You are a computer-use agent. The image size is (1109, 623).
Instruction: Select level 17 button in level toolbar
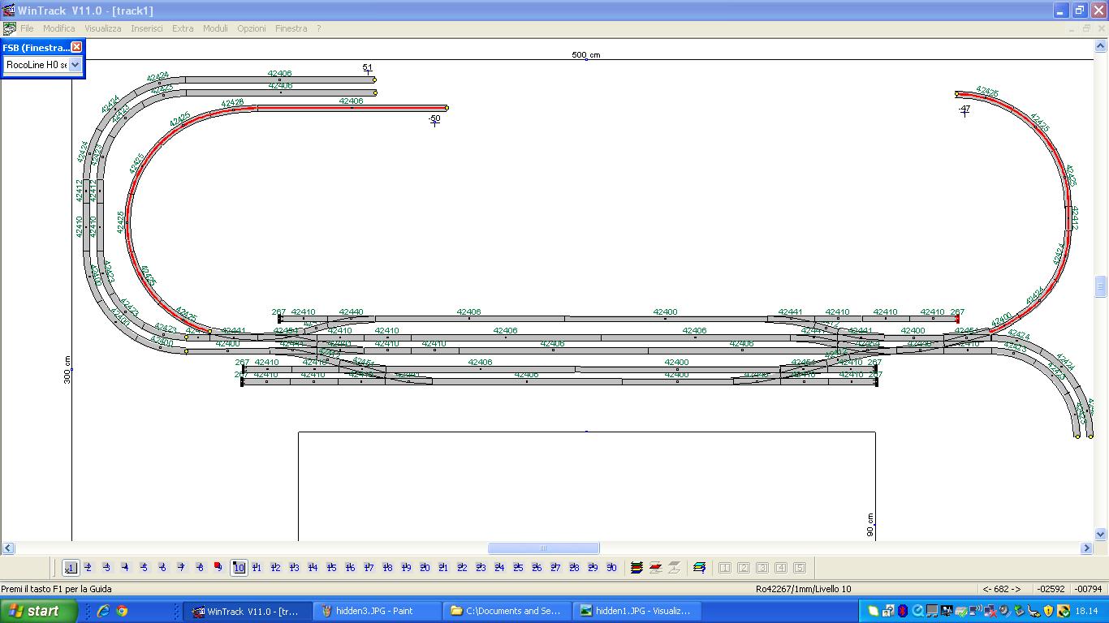click(x=369, y=568)
